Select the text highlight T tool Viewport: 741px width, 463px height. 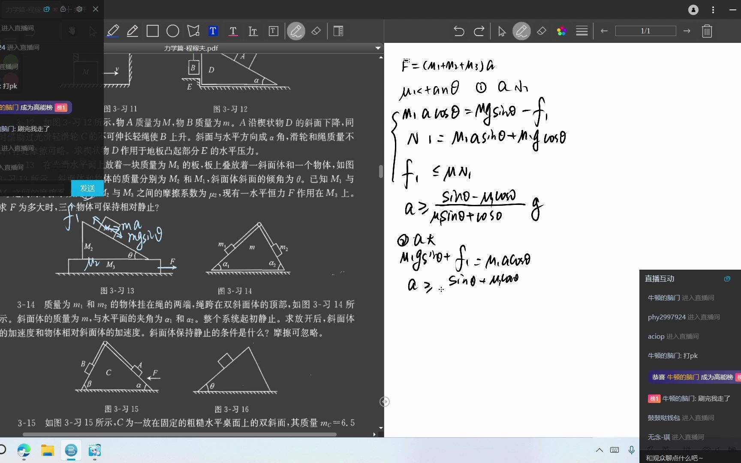pos(213,31)
